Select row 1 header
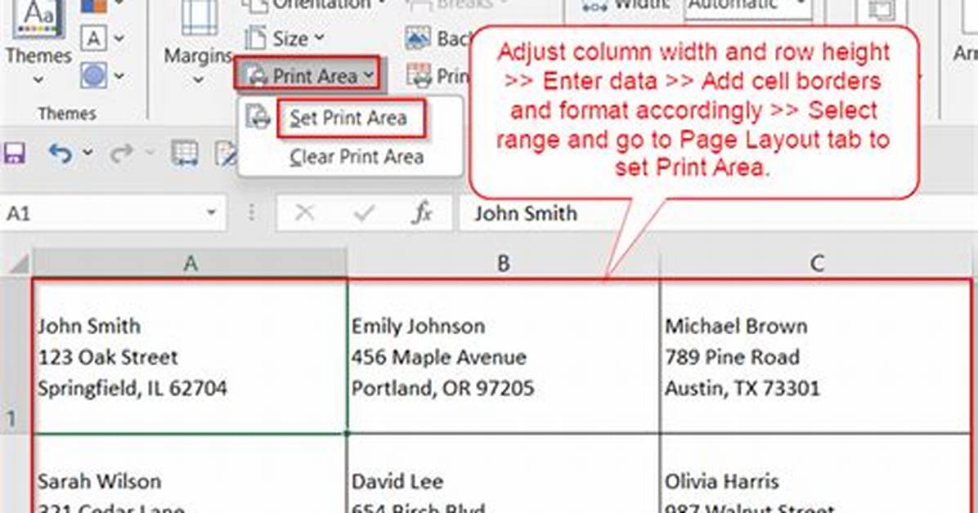978x513 pixels. coord(15,356)
